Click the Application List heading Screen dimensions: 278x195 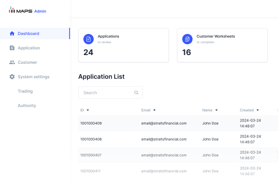click(101, 77)
